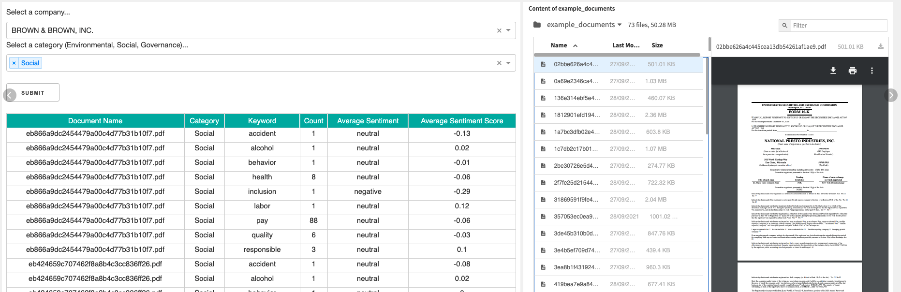Select file 3ea8b1f431924 in the list
The height and width of the screenshot is (292, 901).
tap(619, 267)
